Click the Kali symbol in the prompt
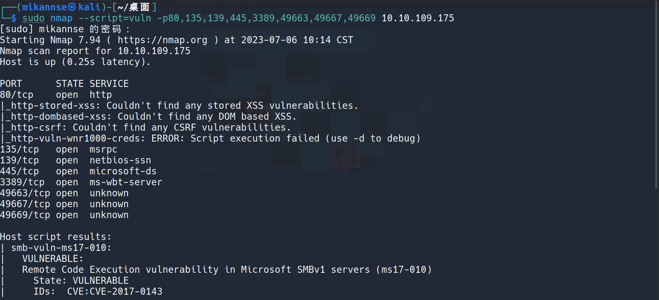The width and height of the screenshot is (659, 300). [72, 7]
